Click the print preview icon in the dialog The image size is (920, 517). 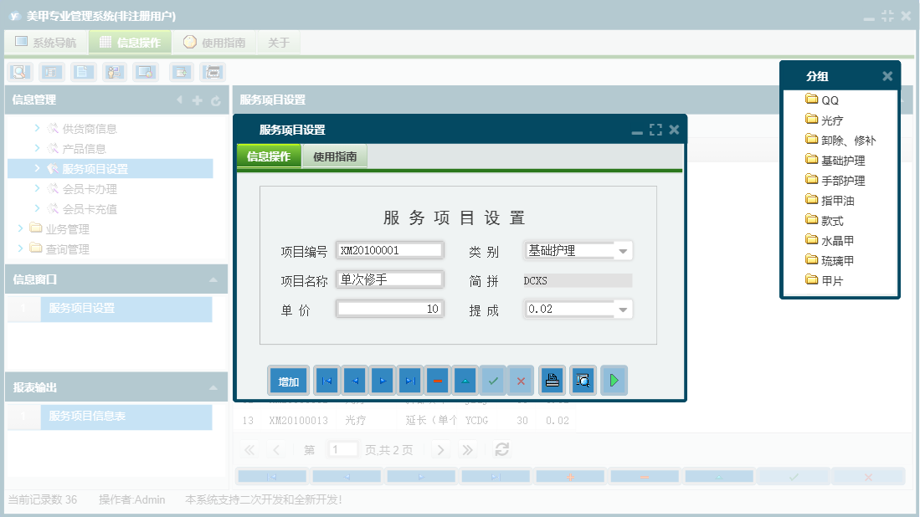coord(582,380)
